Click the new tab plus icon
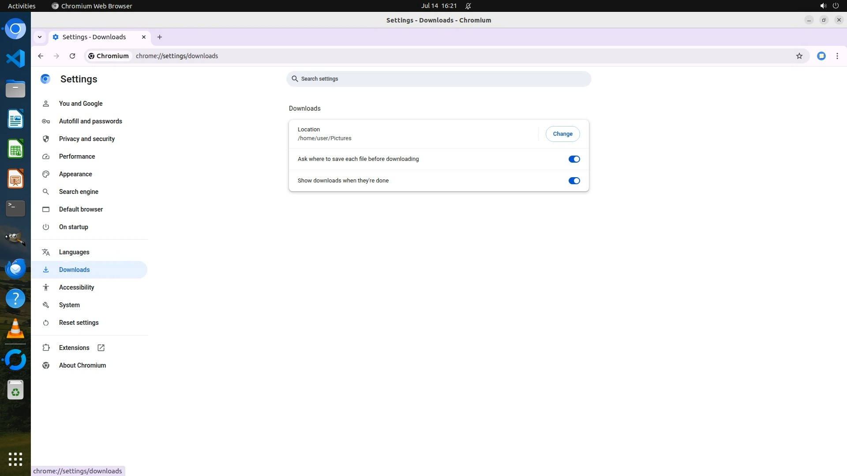The image size is (847, 476). point(160,37)
